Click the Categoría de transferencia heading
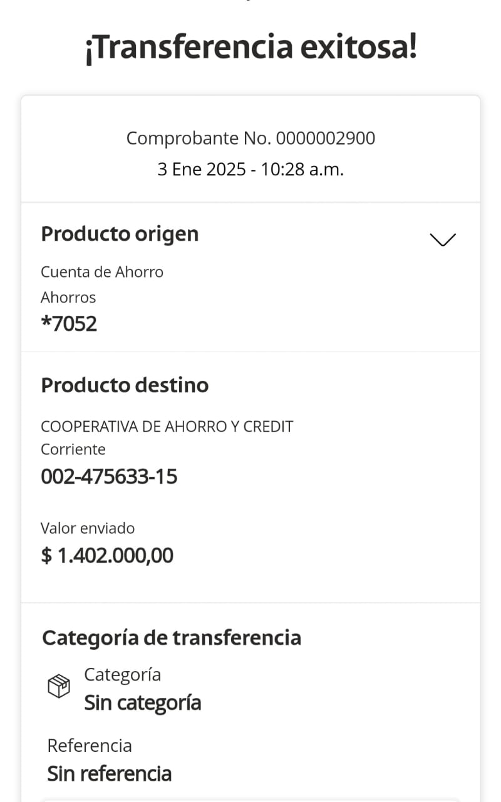Viewport: 501px width, 802px height. click(x=172, y=638)
